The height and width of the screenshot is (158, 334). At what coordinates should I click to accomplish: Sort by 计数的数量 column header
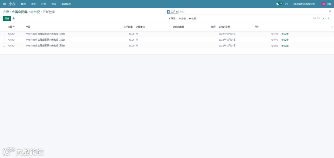[x=178, y=27]
